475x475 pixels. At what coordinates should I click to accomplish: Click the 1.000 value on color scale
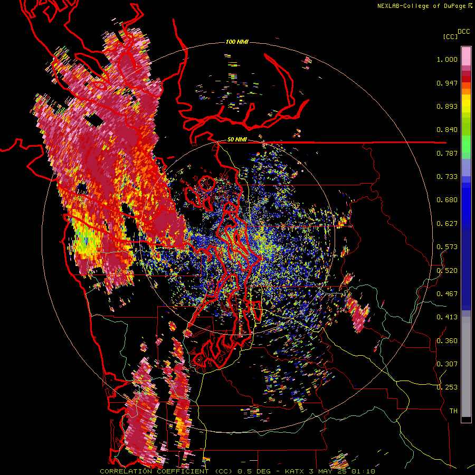[447, 59]
